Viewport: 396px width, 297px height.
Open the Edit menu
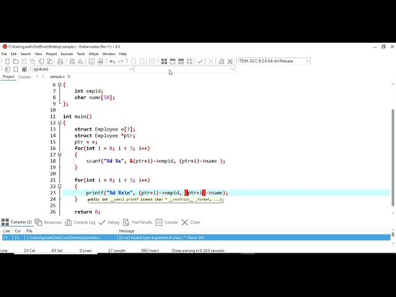(14, 54)
